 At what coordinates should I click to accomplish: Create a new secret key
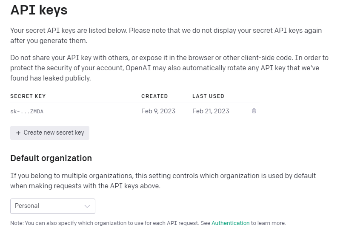point(50,133)
